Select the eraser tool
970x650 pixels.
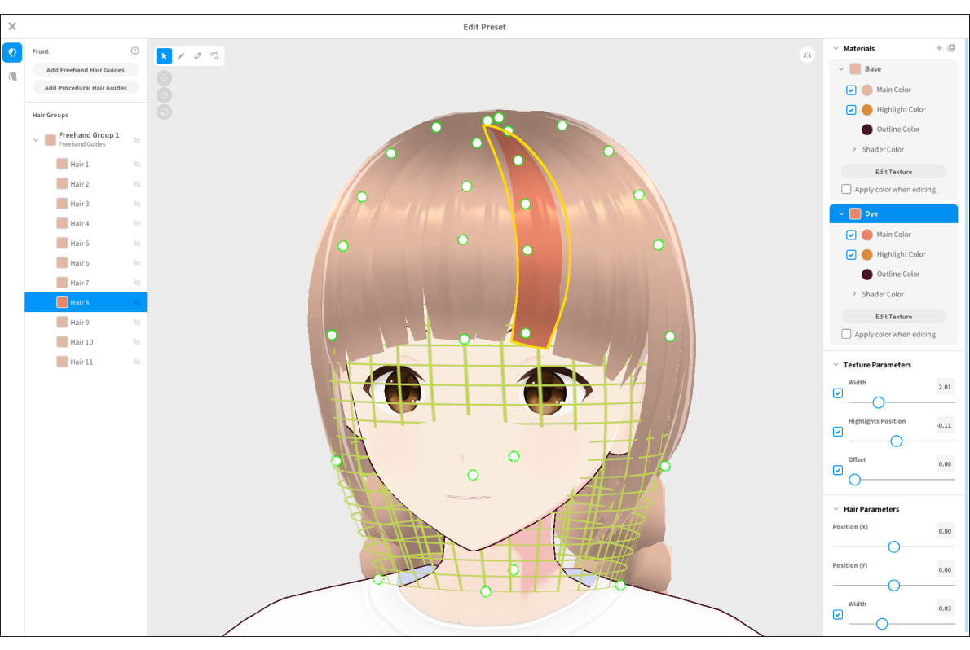pos(198,56)
